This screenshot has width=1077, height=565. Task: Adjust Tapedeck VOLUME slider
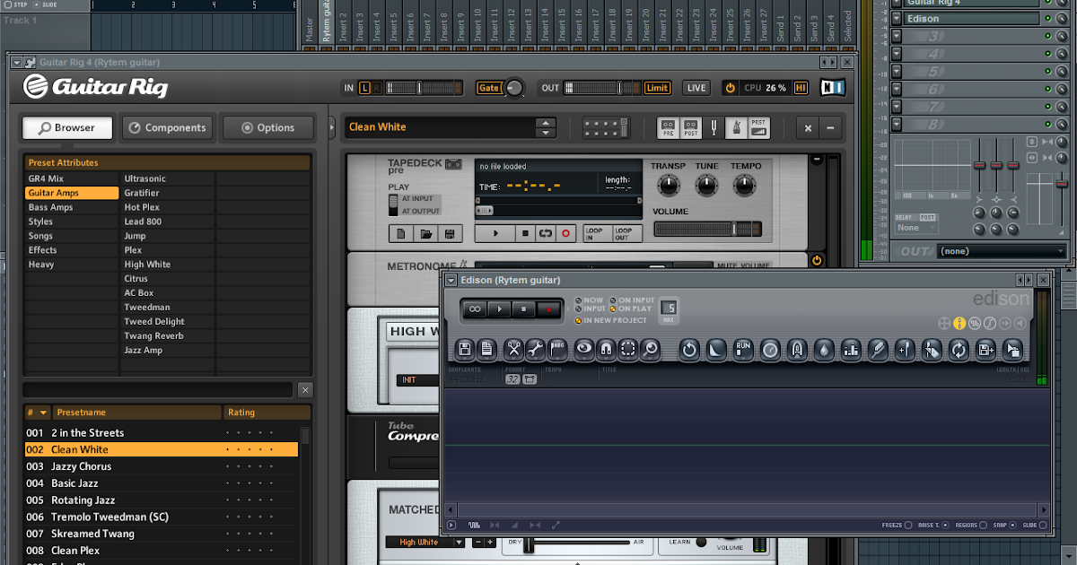[708, 230]
